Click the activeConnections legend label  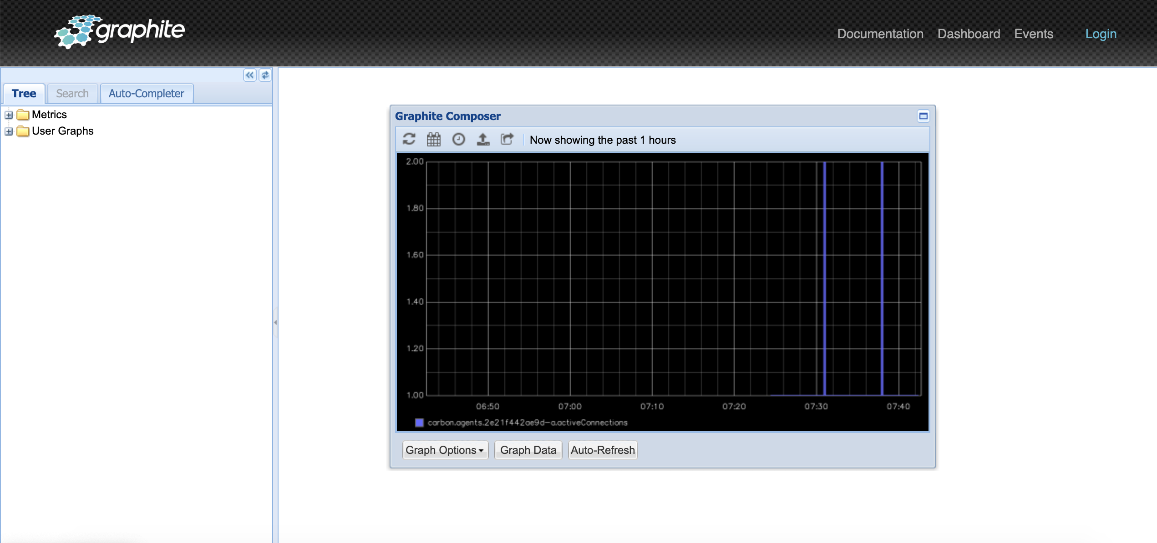tap(528, 422)
